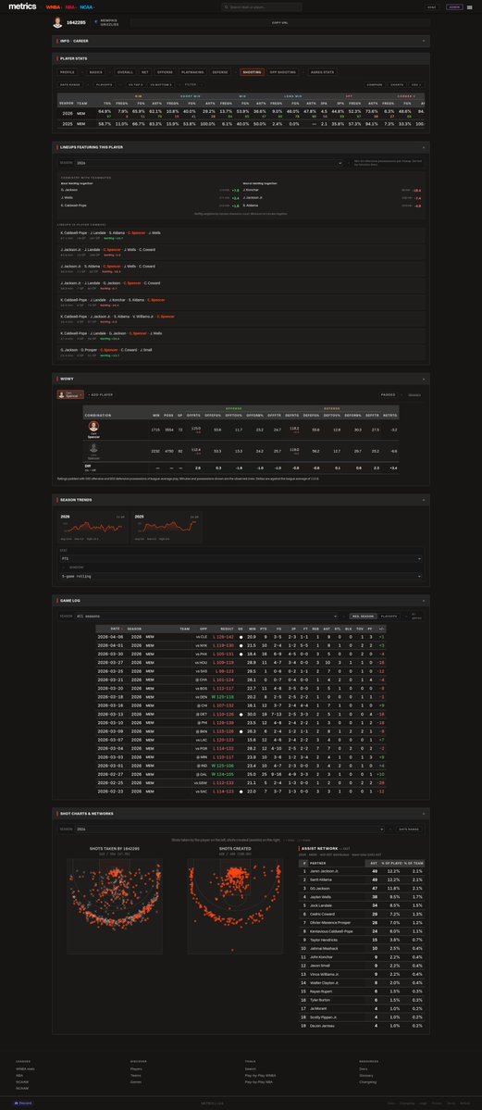Click Ja Morant in assist network
Screen dimensions: 482x1110
tap(316, 1009)
